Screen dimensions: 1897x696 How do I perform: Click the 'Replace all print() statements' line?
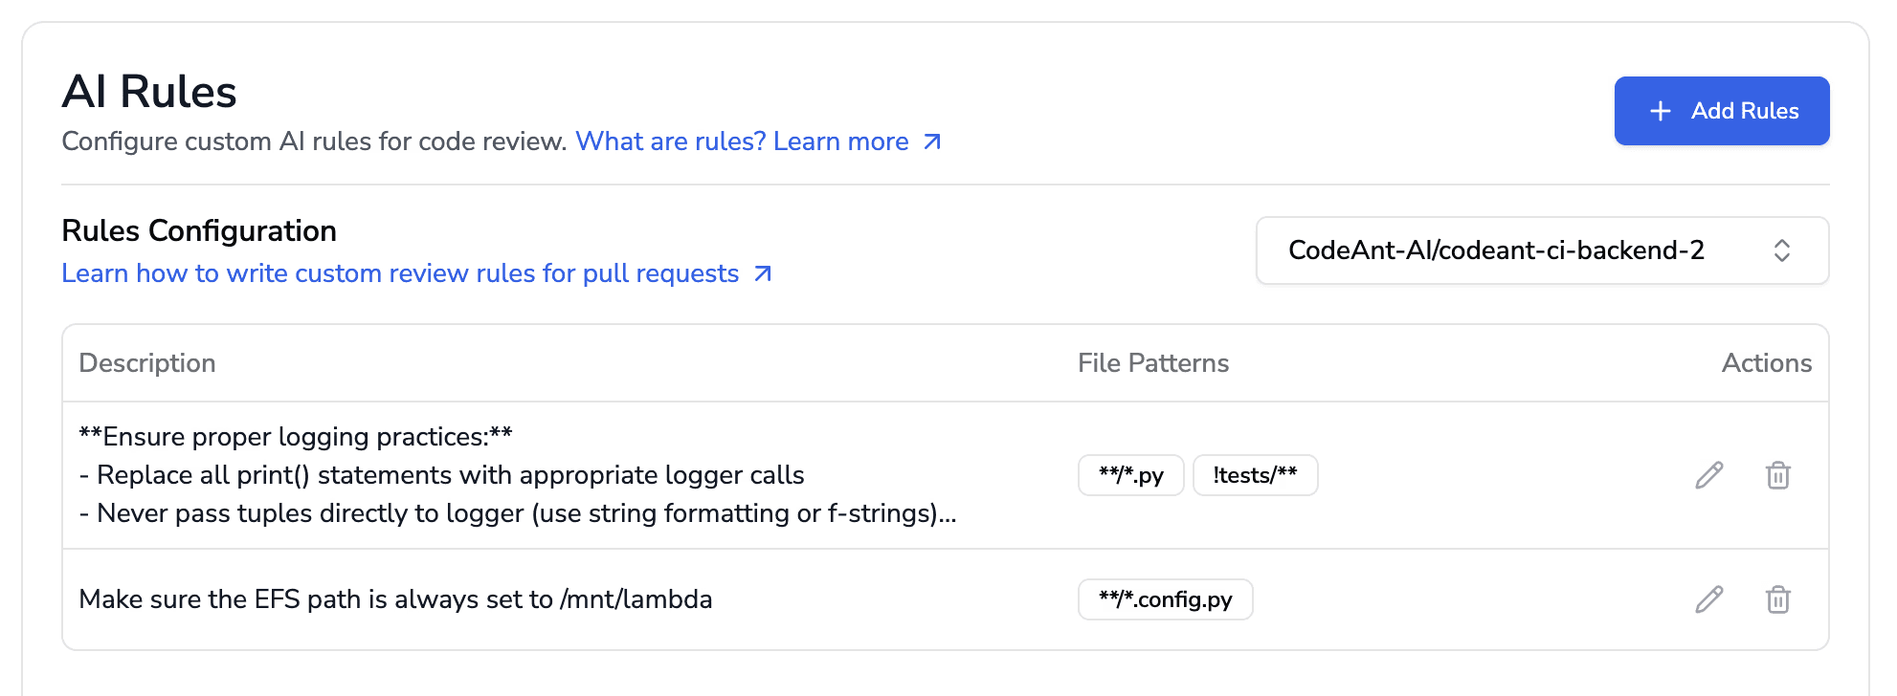pyautogui.click(x=441, y=475)
